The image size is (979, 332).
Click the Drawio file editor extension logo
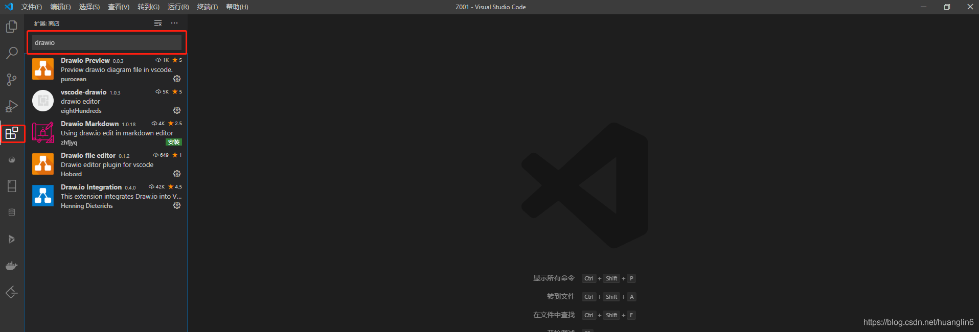click(43, 164)
